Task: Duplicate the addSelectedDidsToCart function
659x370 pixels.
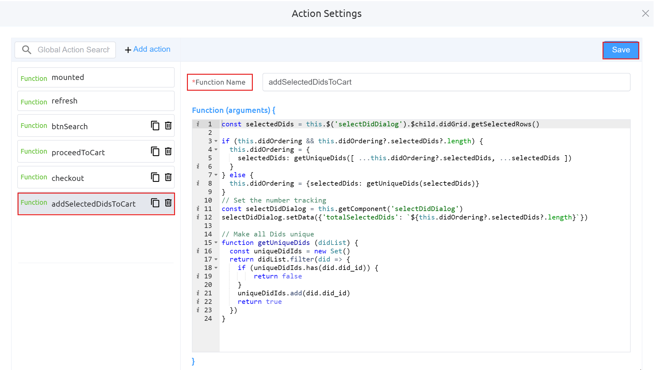Action: click(155, 203)
